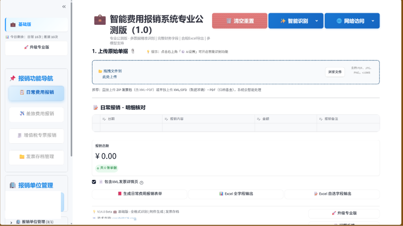Image resolution: width=403 pixels, height=226 pixels.
Task: Collapse the sidebar with the chevron arrows
Action: [x=64, y=7]
